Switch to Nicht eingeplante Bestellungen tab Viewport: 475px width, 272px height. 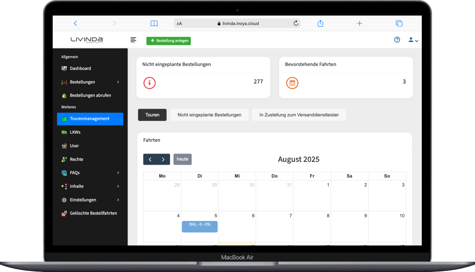(209, 115)
